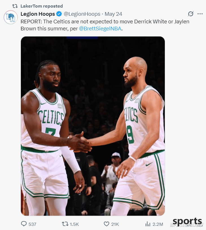Open the three-dot more options menu
The height and width of the screenshot is (230, 206).
tap(200, 14)
